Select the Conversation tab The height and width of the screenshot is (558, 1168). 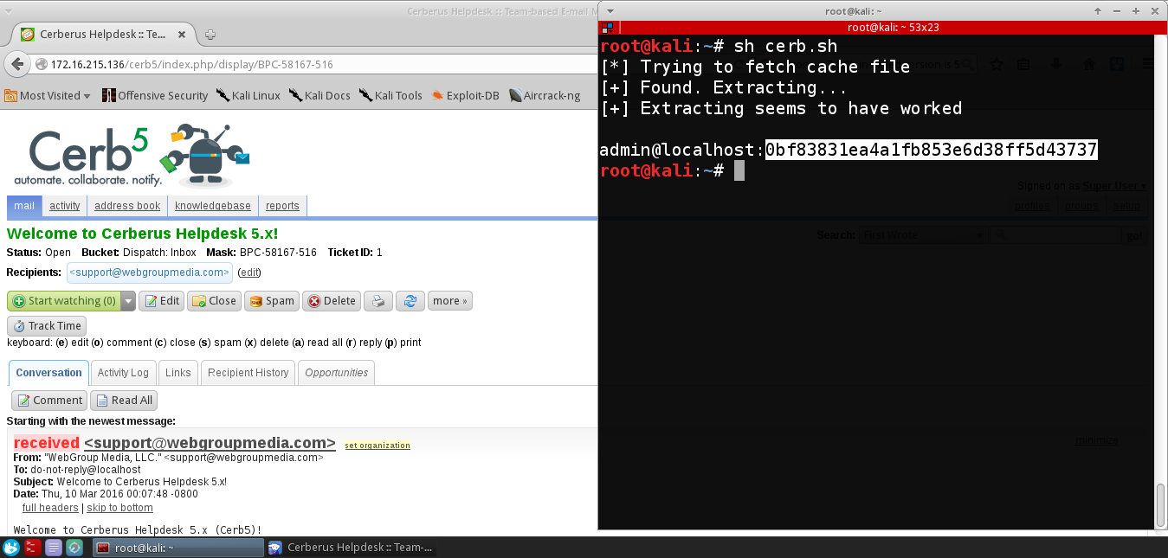pos(48,373)
